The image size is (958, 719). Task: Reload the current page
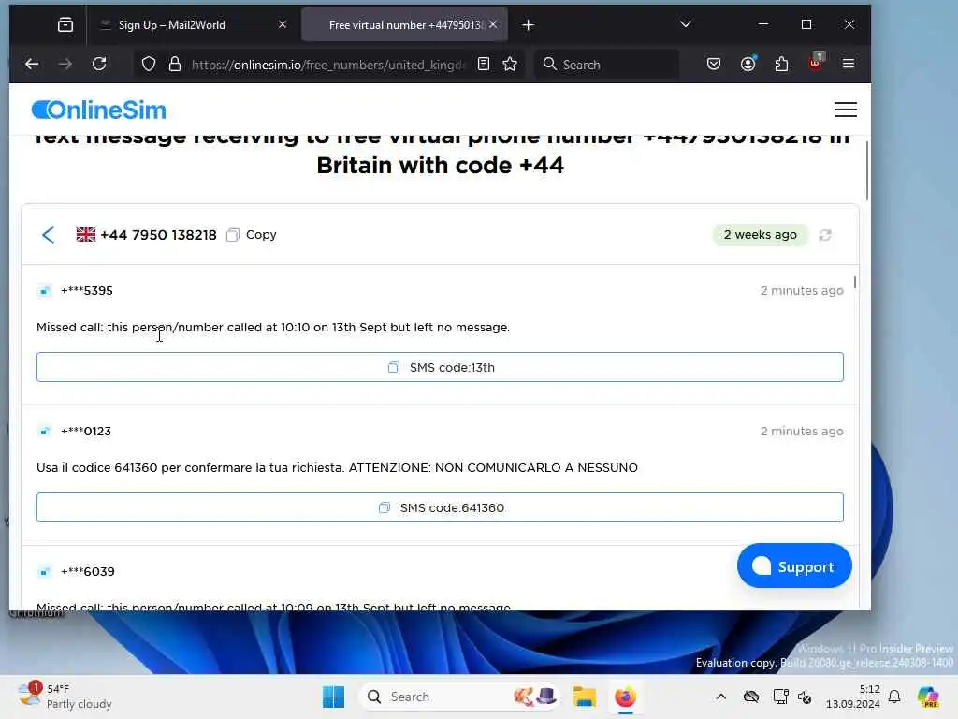click(x=99, y=64)
